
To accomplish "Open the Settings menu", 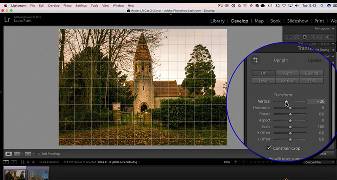I will (x=81, y=5).
